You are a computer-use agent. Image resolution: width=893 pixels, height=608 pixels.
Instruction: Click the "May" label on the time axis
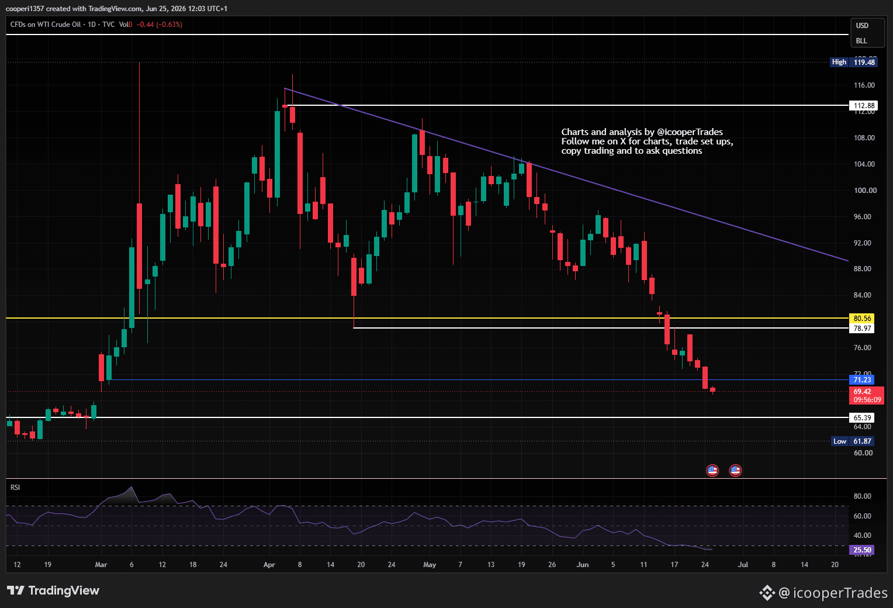pyautogui.click(x=430, y=565)
